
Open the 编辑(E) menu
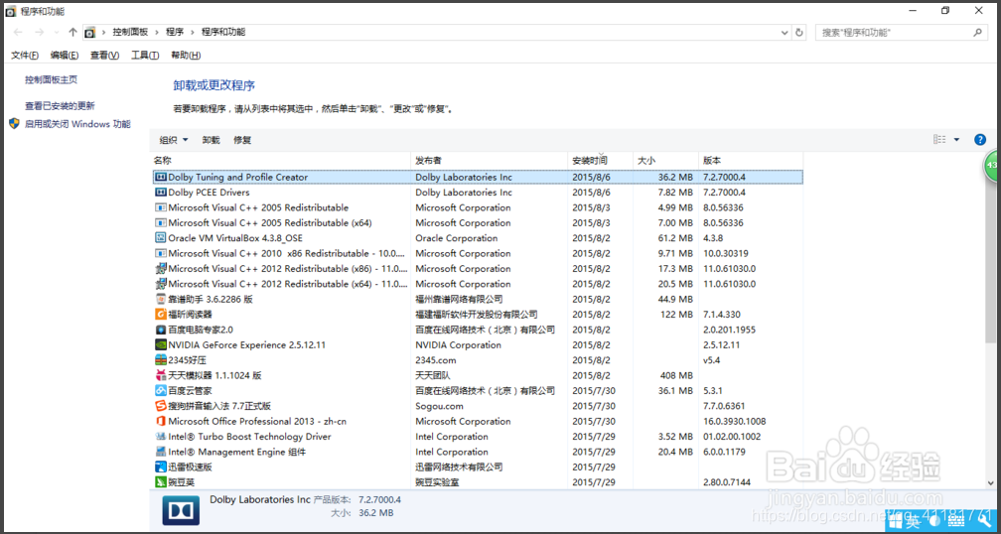pos(65,56)
